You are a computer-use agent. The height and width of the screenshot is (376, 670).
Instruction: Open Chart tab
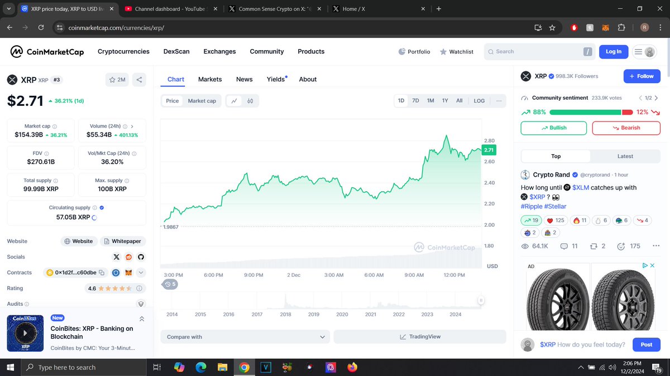point(176,80)
